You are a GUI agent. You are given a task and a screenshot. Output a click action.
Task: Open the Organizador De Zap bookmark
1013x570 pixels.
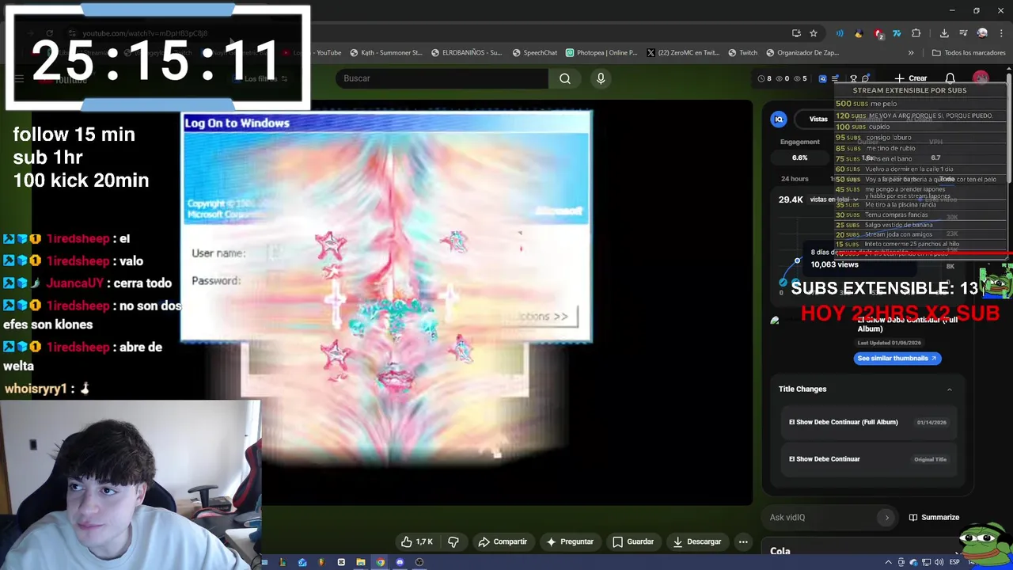pyautogui.click(x=802, y=53)
